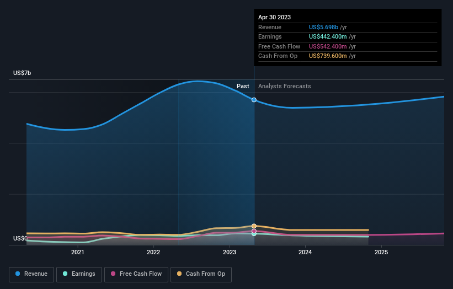This screenshot has width=453, height=289.
Task: Click the pink Free Cash Flow legend dot
Action: [113, 274]
